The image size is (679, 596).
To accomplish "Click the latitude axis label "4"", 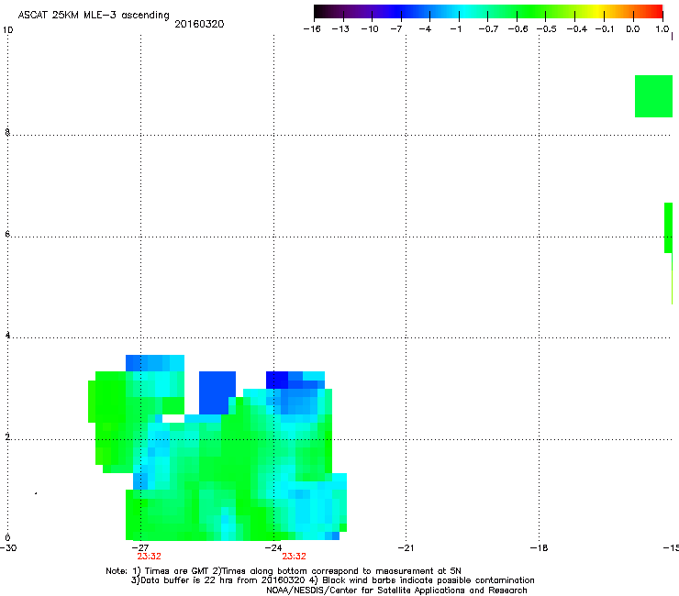I will (x=7, y=335).
